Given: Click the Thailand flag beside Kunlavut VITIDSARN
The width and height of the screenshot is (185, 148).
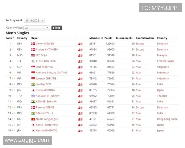Looking at the screenshot, I should 33,96.
